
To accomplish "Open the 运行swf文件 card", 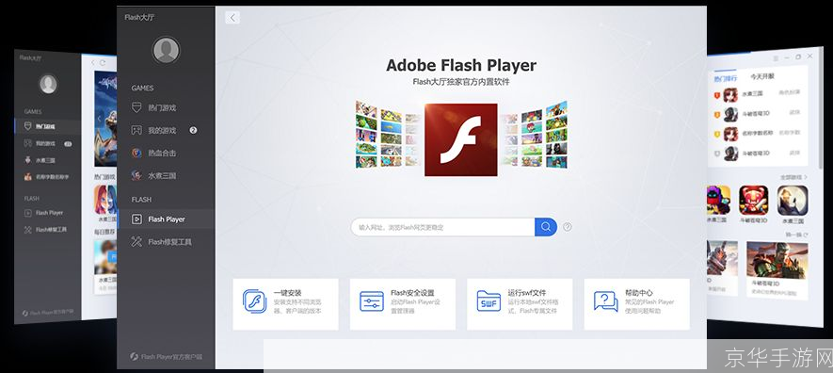I will pyautogui.click(x=520, y=304).
